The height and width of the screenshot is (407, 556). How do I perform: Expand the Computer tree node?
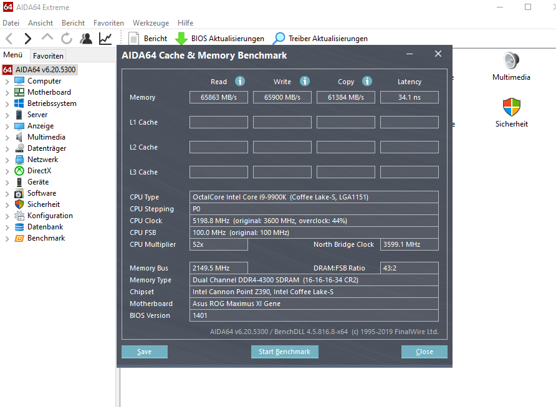click(x=7, y=82)
